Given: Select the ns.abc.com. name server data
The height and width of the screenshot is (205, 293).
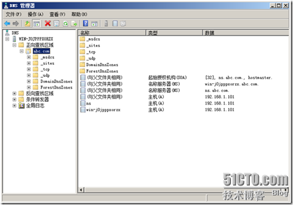Looking at the screenshot, I should point(217,90).
